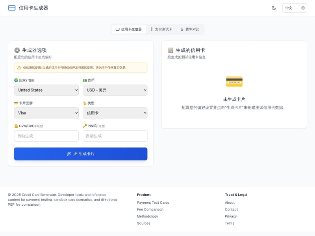
Task: Open the USD - 美元 currency dropdown
Action: 115,90
